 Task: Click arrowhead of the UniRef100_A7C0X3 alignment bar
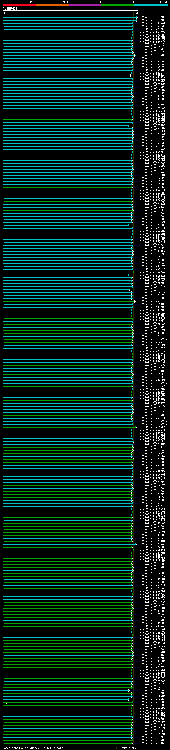(136, 544)
